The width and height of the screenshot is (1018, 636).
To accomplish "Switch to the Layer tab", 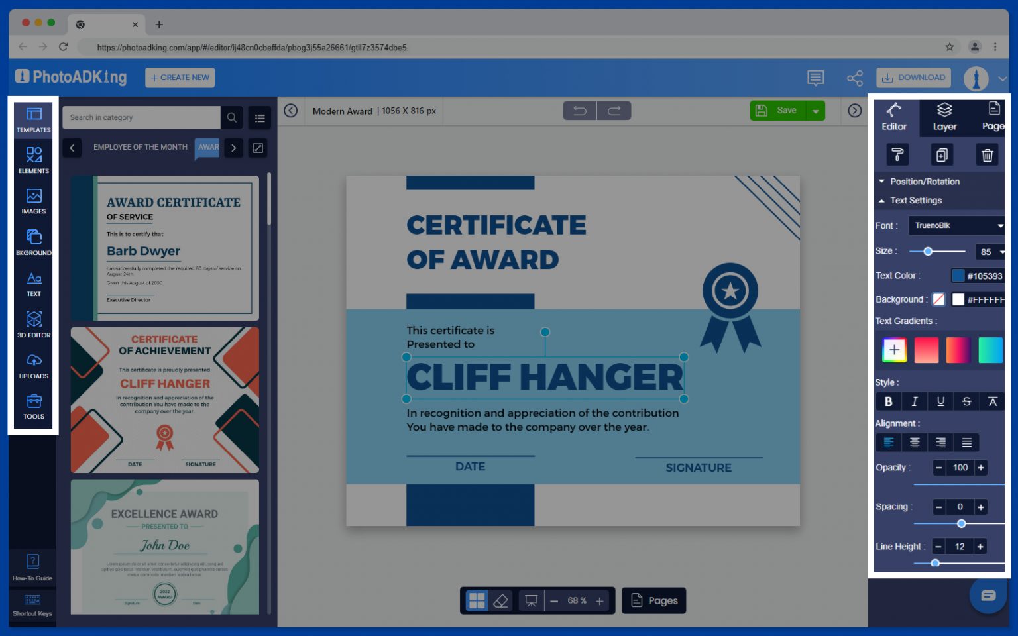I will (x=944, y=117).
